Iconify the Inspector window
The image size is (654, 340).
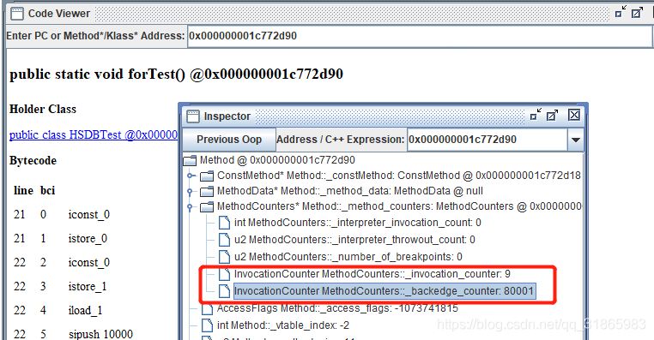pos(536,115)
